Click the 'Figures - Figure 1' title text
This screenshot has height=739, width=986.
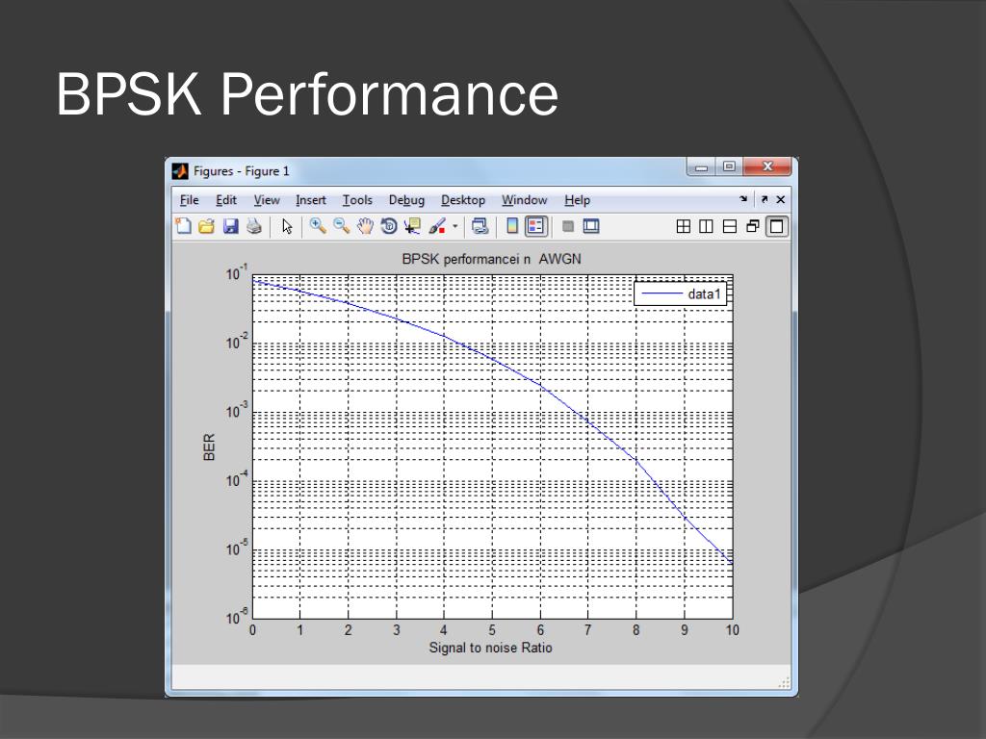coord(242,171)
